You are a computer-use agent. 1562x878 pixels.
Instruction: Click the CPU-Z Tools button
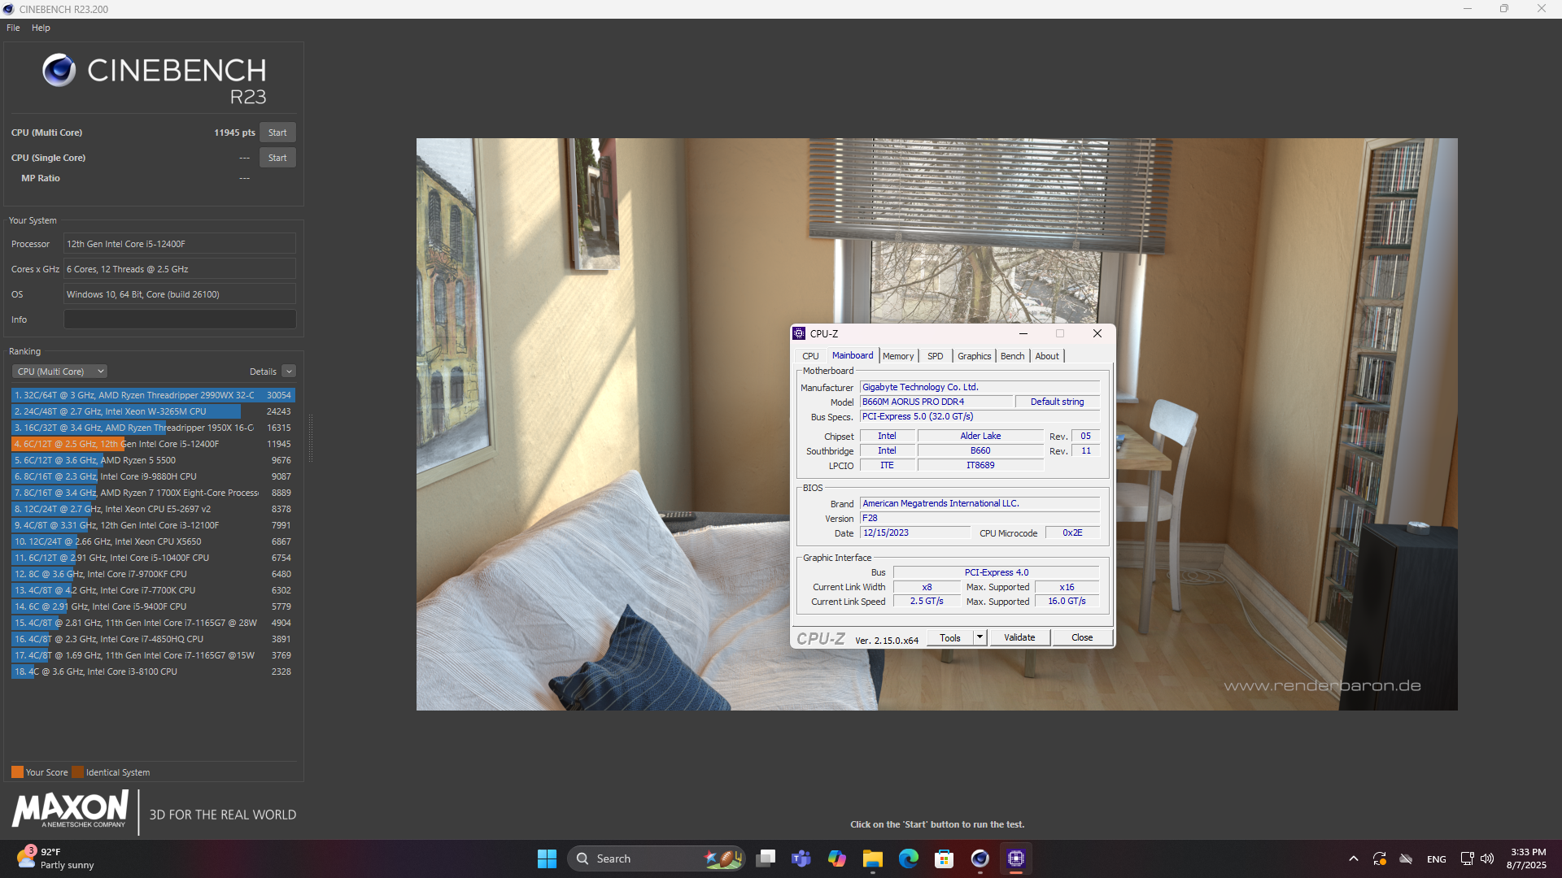point(950,638)
